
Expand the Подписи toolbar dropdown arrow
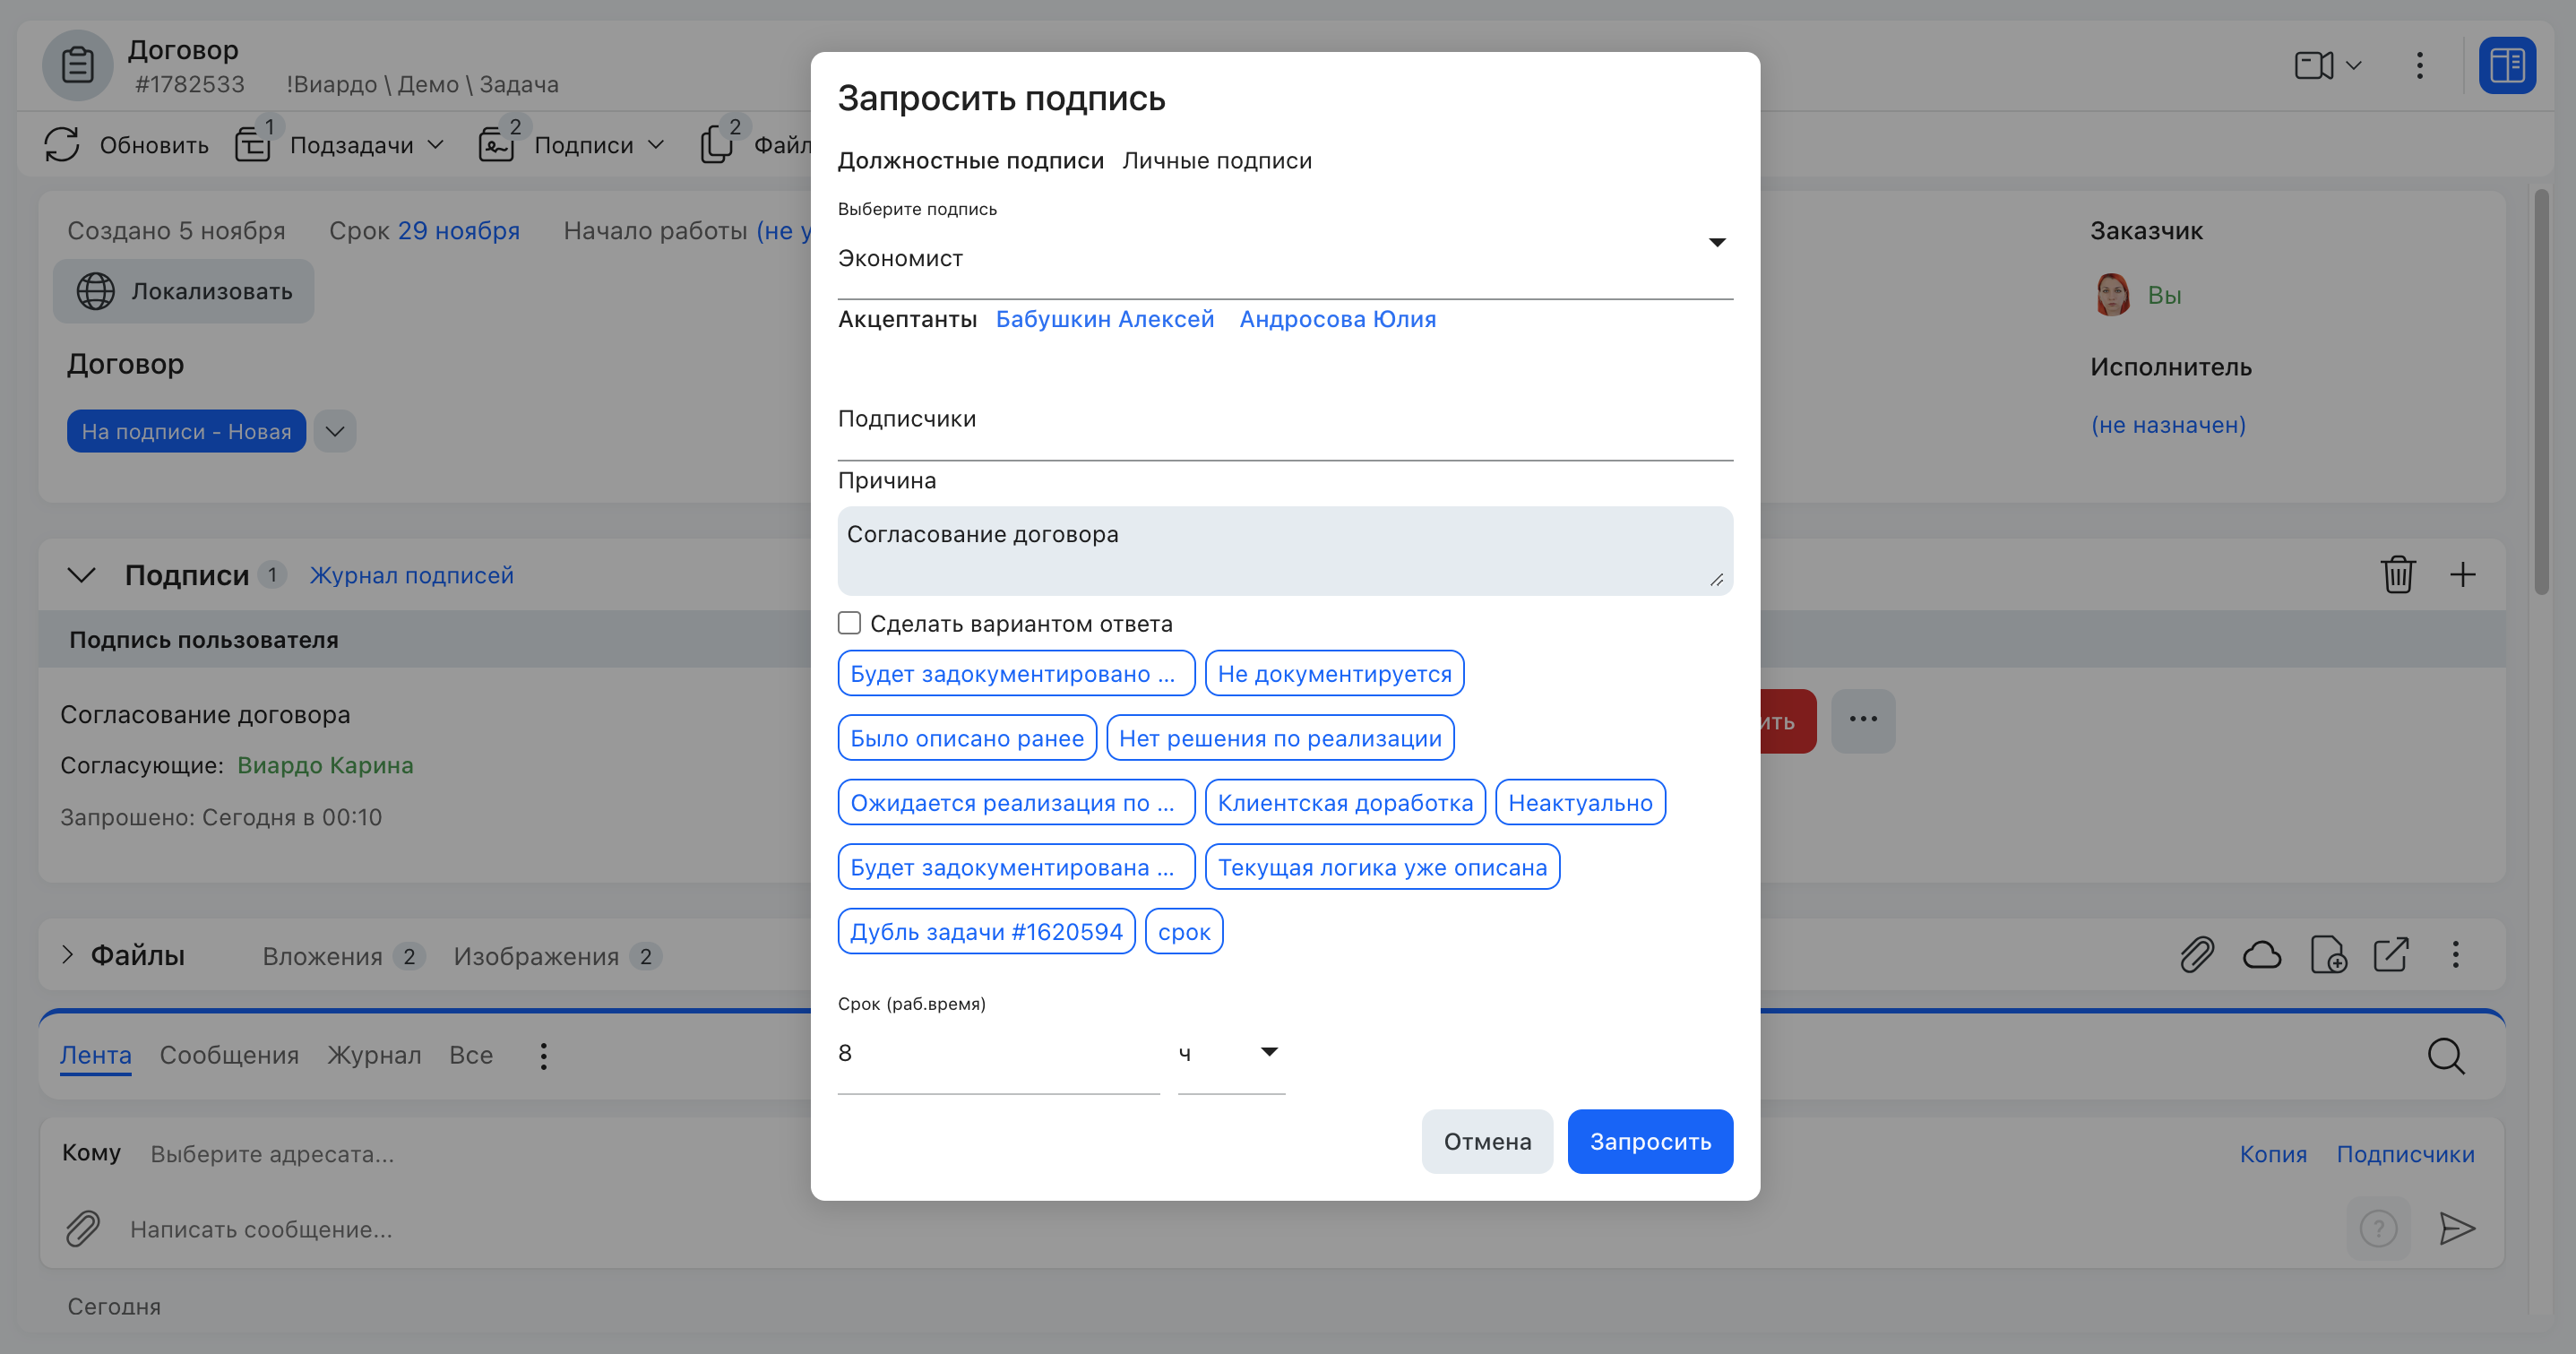656,145
